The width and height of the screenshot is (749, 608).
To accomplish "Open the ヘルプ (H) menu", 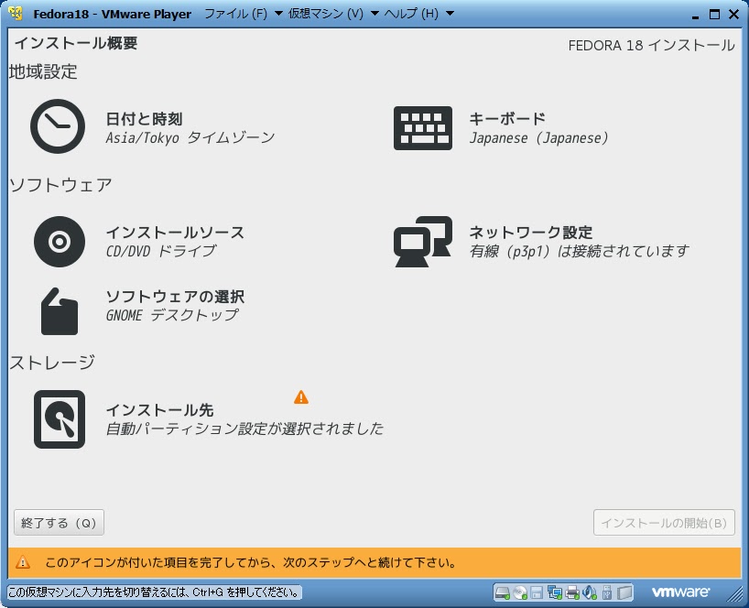I will tap(411, 14).
